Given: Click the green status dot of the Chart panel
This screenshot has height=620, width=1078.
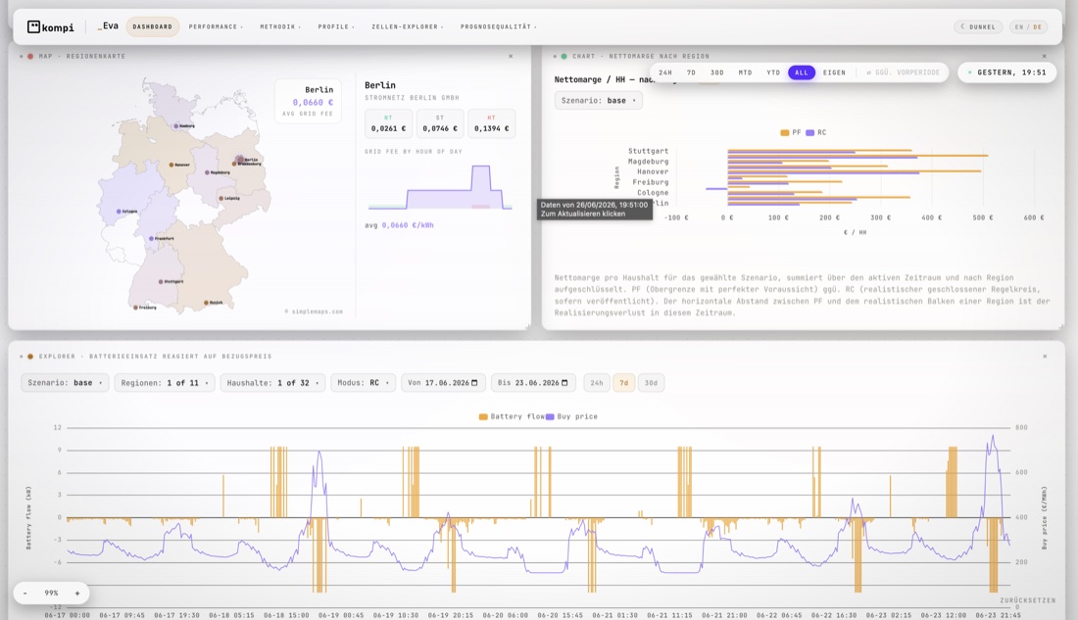Looking at the screenshot, I should coord(563,57).
